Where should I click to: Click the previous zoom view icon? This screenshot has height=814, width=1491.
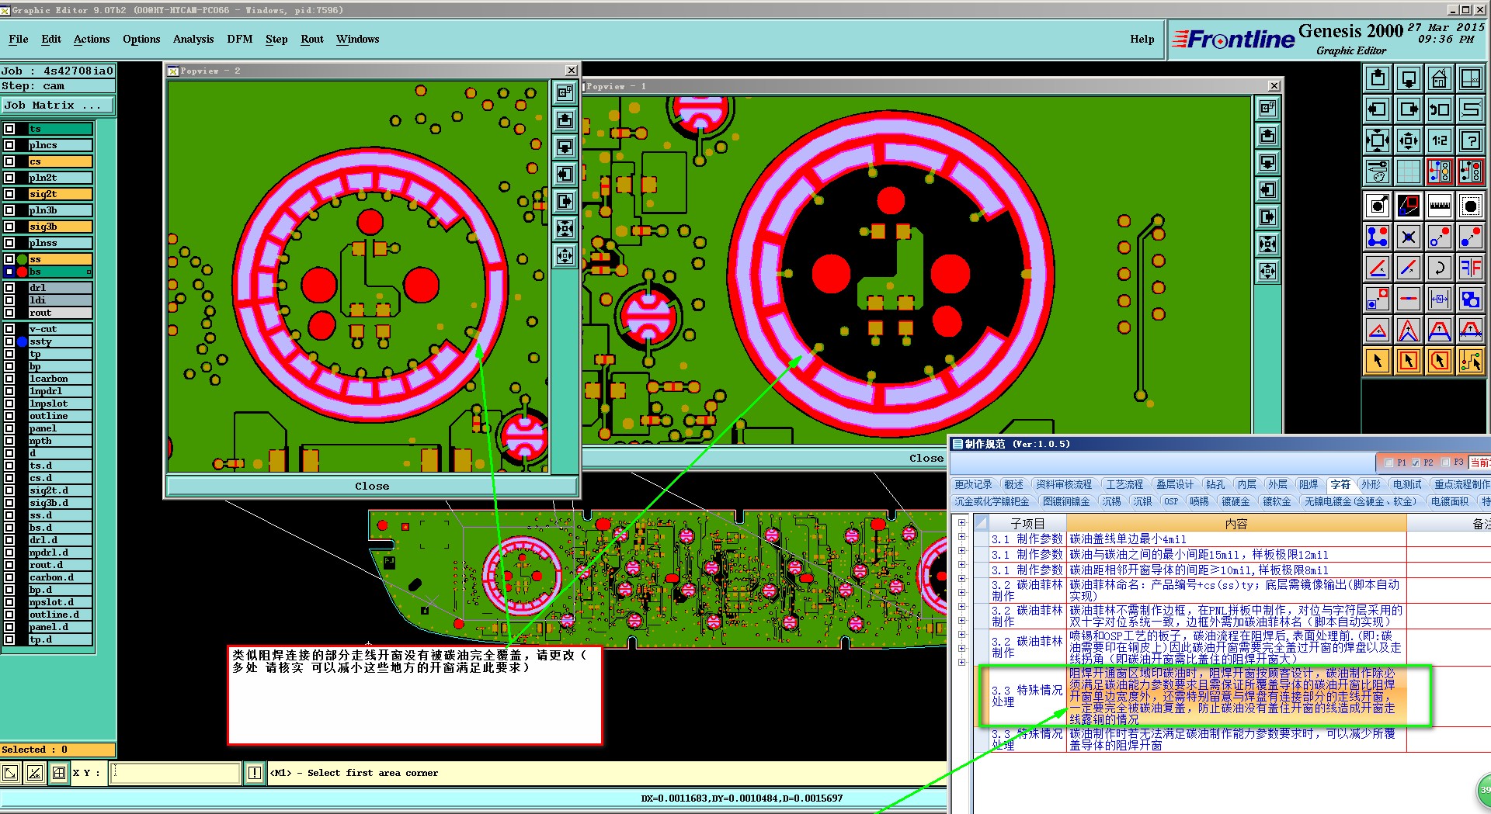1440,109
